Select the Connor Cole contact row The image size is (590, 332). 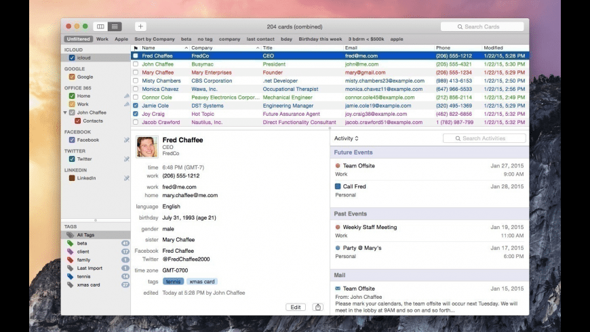pos(330,98)
